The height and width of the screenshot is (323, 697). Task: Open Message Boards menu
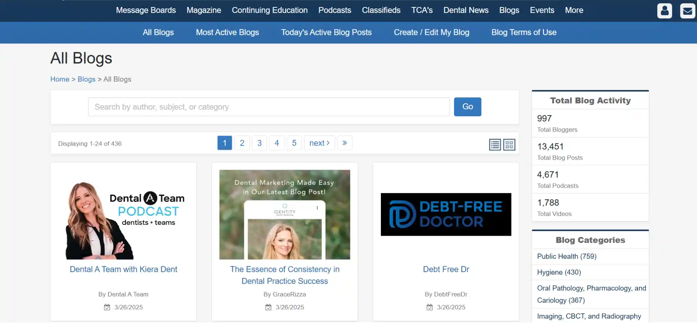146,10
